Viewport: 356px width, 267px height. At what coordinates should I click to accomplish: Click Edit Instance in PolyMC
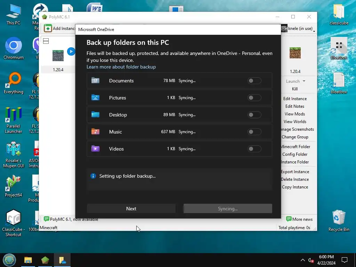295,98
